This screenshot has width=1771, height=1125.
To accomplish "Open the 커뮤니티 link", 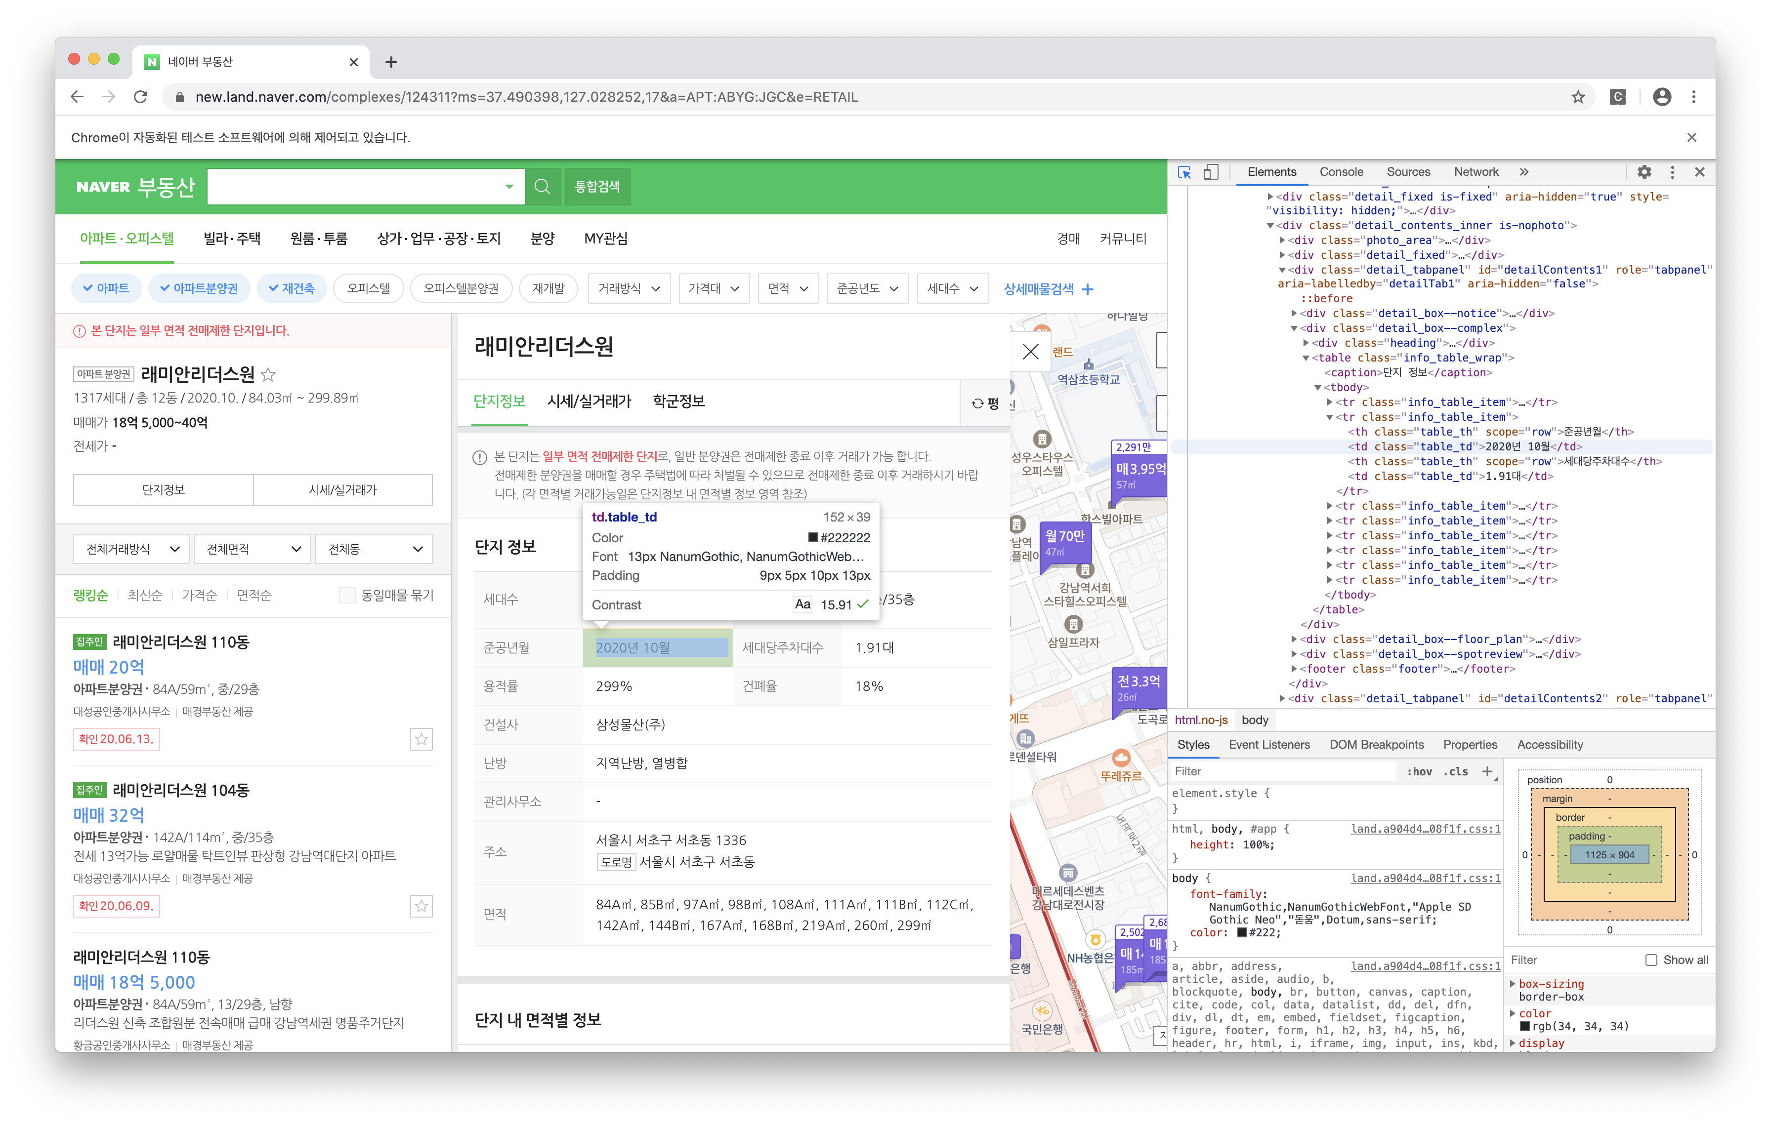I will [1123, 239].
